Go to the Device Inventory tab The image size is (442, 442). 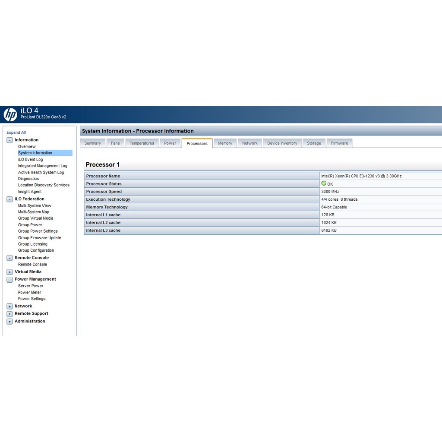click(x=282, y=143)
